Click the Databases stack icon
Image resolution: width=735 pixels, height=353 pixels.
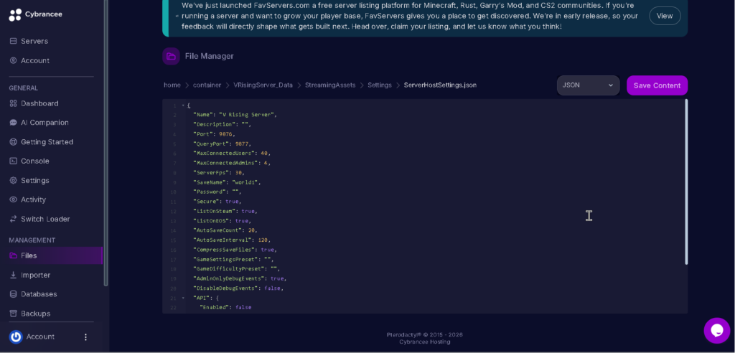click(x=13, y=294)
